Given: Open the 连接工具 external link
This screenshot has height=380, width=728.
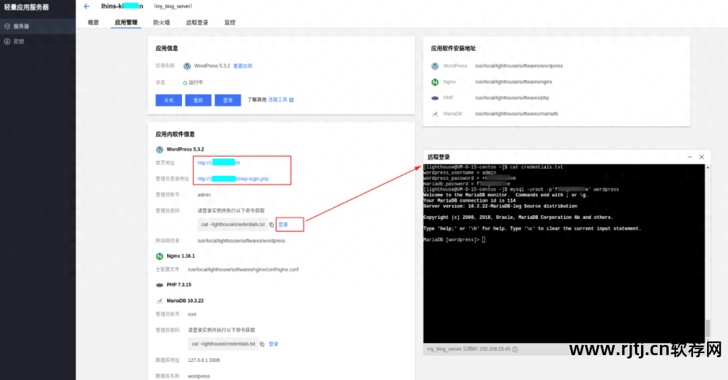Looking at the screenshot, I should click(281, 100).
